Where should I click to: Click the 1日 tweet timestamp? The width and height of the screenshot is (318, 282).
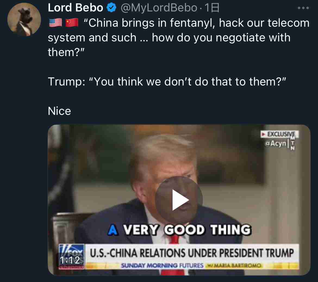coord(212,8)
